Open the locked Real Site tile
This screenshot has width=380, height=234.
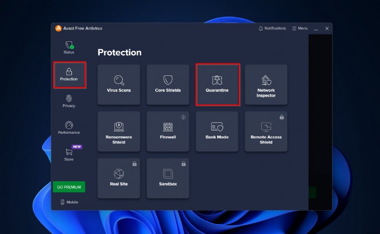tap(119, 178)
